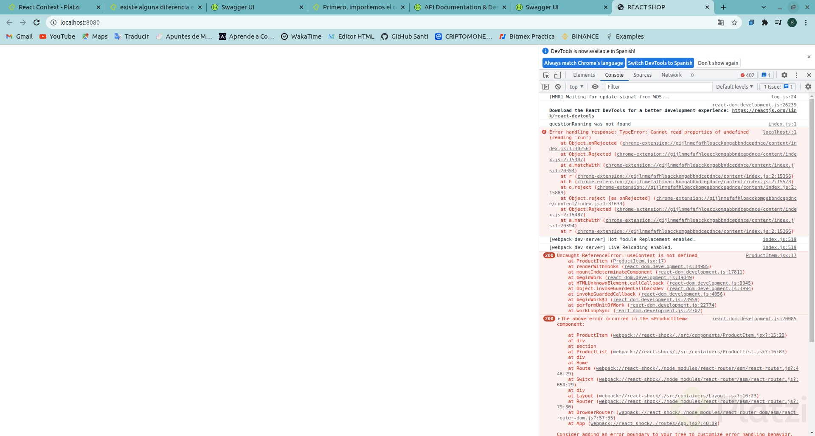Open new browser tab plus button
815x436 pixels.
pos(723,7)
